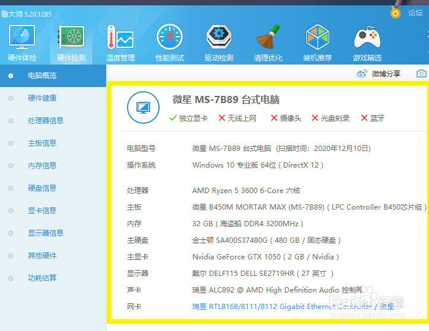Screen dimensions: 429x331
Task: Click the 电脑型号 label
Action: 141,149
